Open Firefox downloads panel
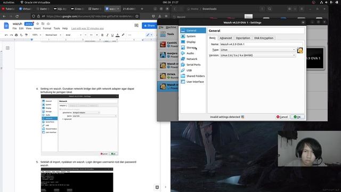The image size is (341, 192). (160, 16)
